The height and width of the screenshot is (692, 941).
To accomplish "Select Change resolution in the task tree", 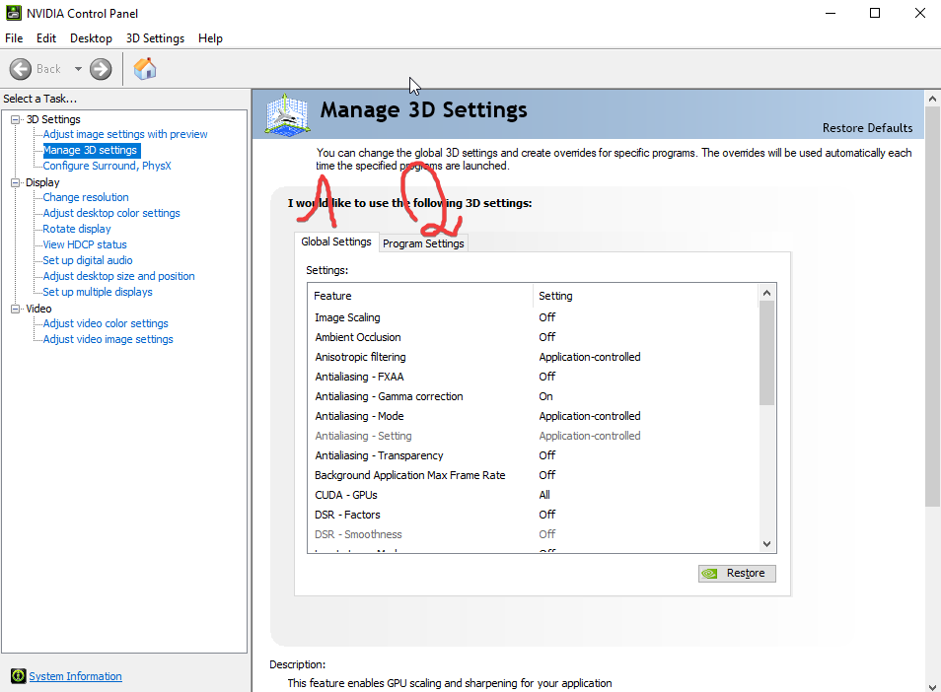I will coord(86,197).
